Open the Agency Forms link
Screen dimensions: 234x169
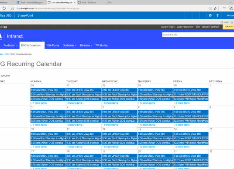click(168, 27)
